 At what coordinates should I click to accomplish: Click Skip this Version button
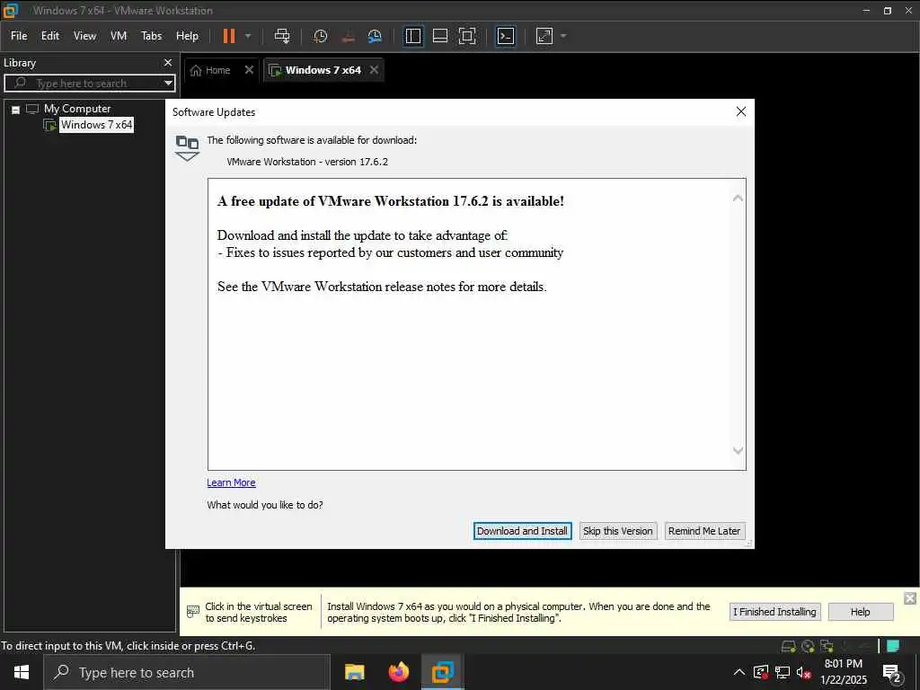coord(618,531)
